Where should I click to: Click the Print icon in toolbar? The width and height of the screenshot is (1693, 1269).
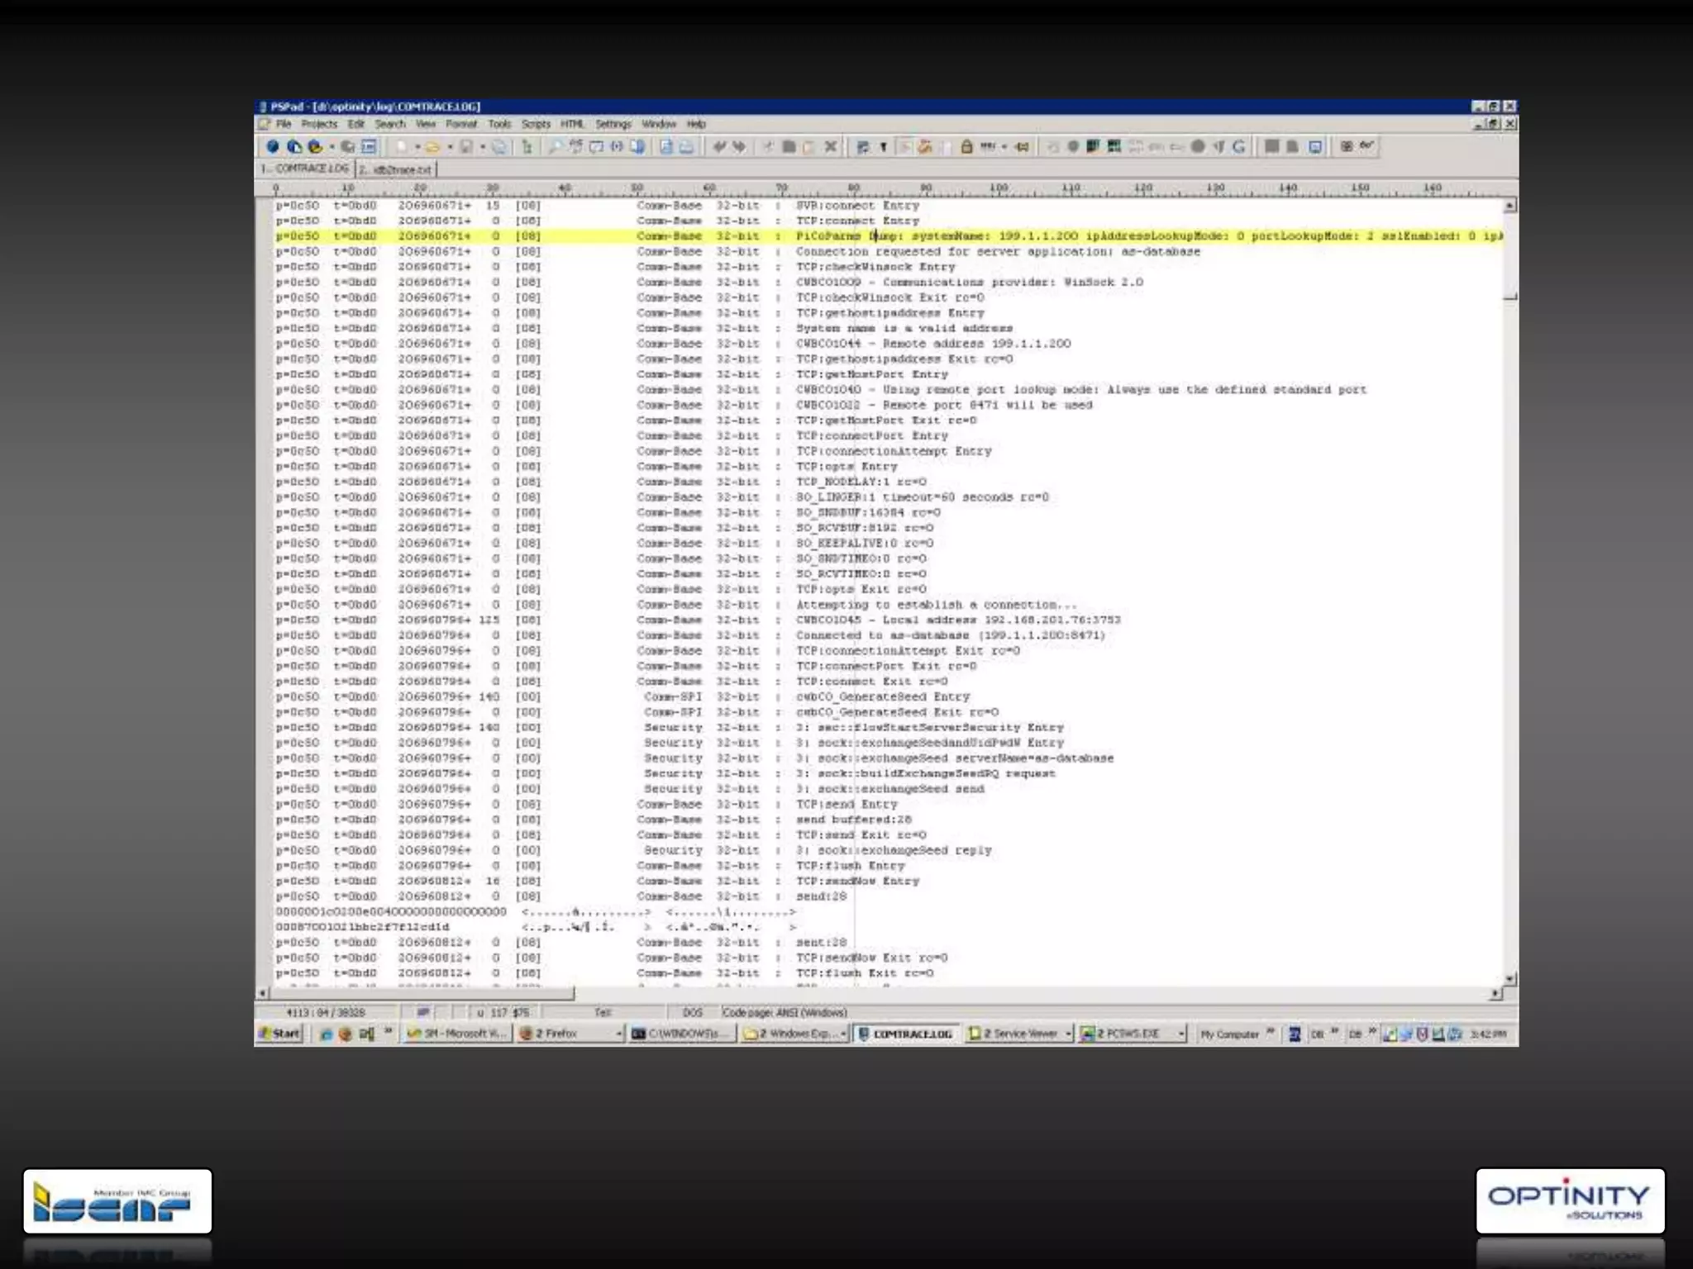(x=686, y=146)
